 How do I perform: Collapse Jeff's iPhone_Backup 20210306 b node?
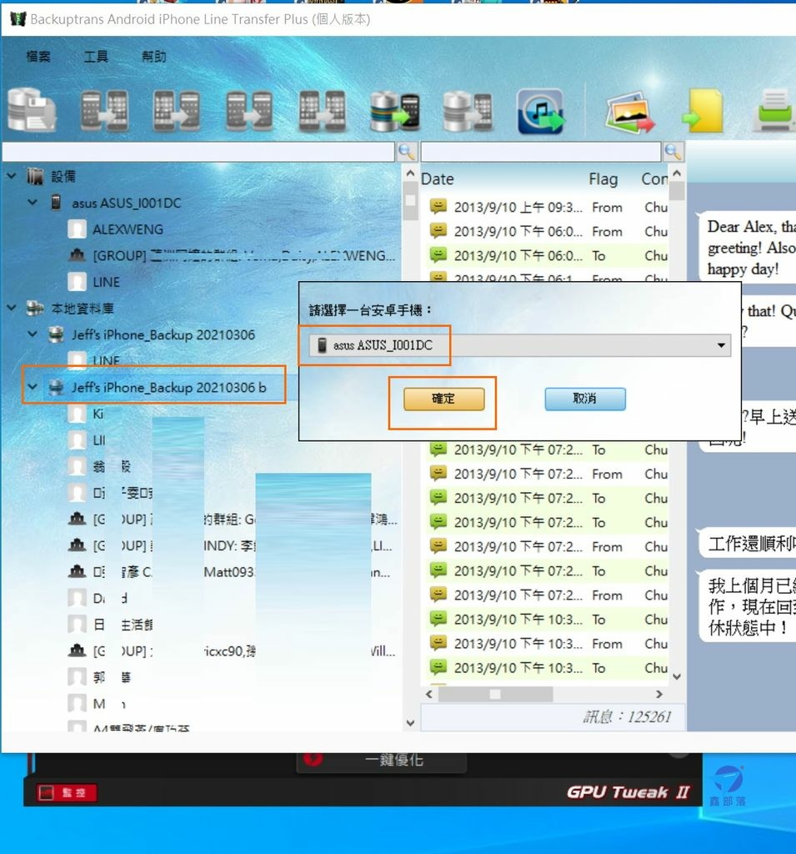click(33, 387)
